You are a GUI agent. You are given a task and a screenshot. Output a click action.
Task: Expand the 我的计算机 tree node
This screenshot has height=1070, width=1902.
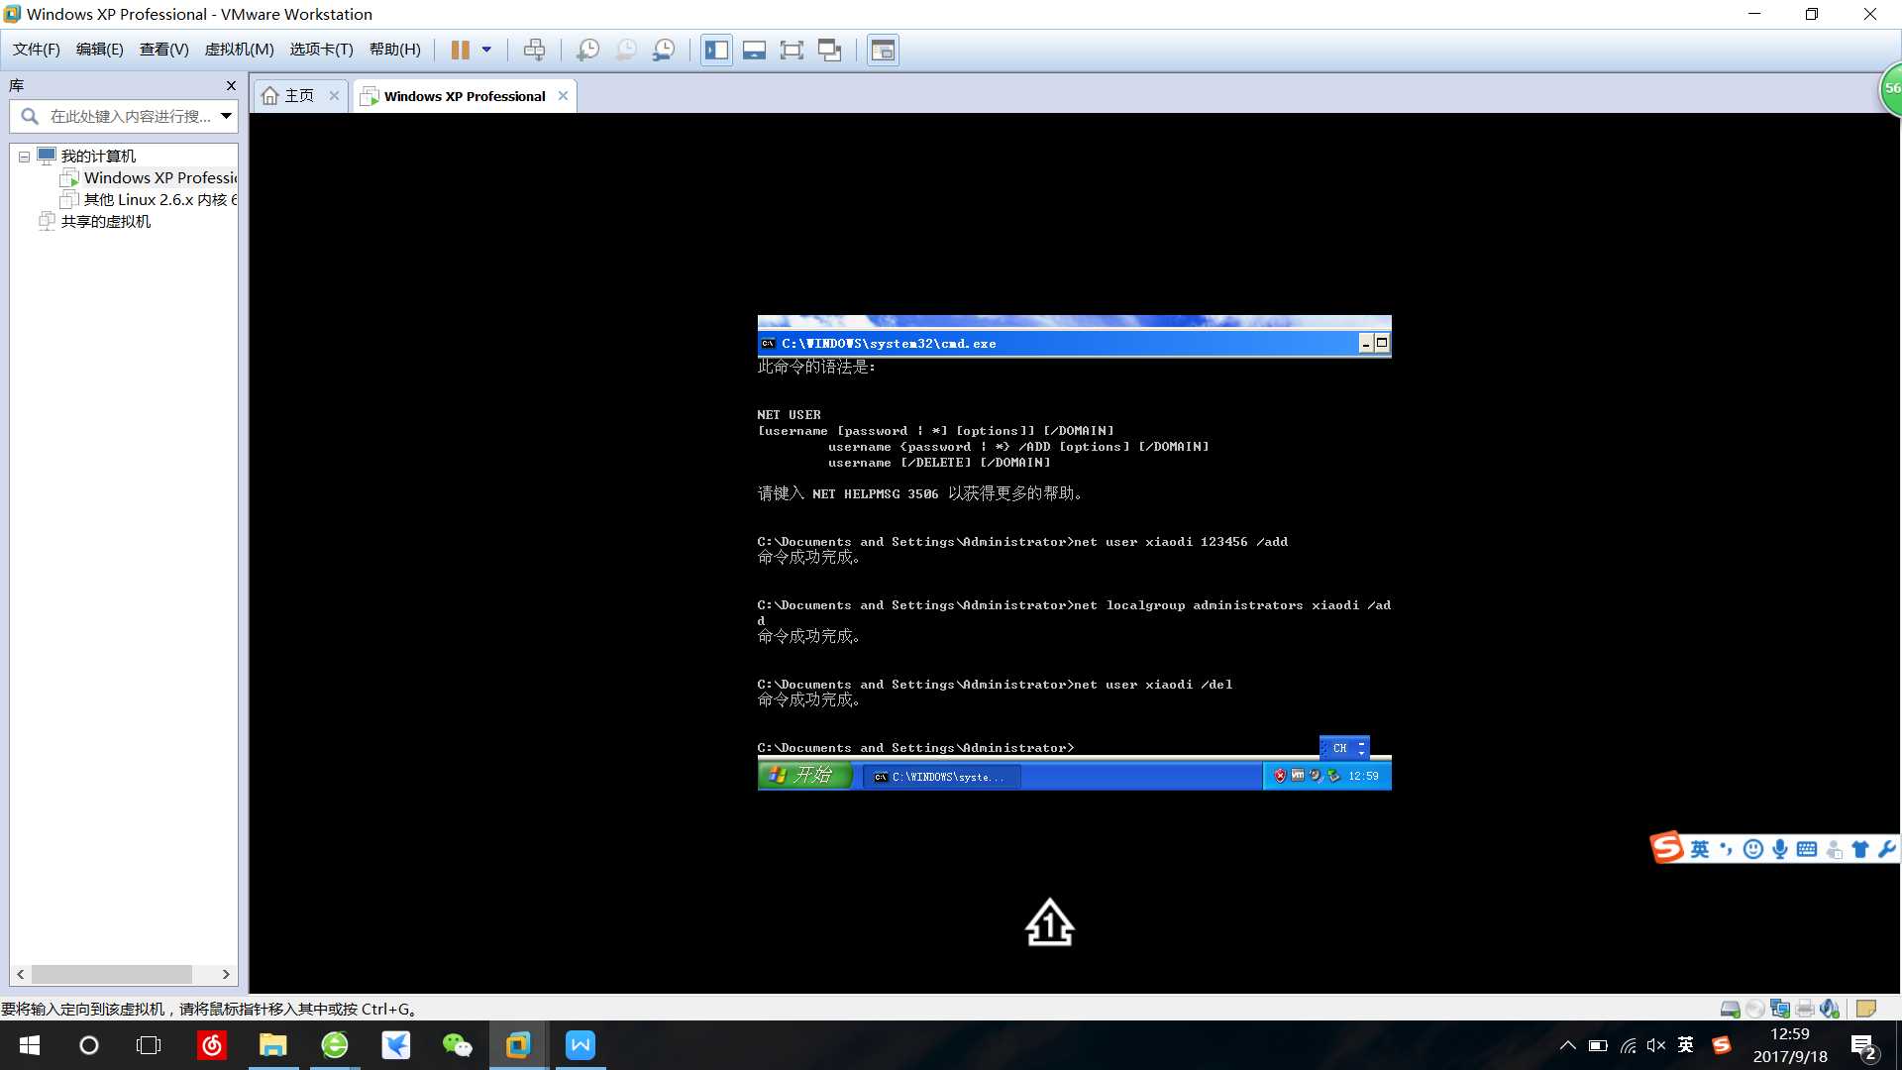(x=24, y=155)
